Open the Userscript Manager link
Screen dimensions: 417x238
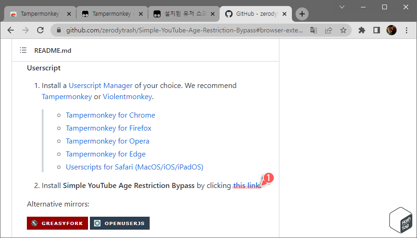pyautogui.click(x=101, y=86)
